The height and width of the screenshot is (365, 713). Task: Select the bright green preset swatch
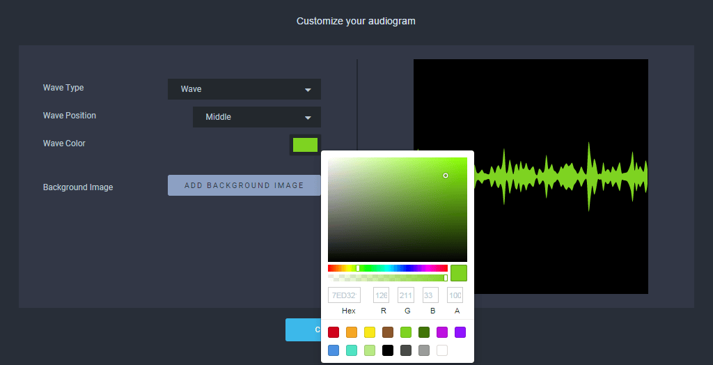(406, 332)
